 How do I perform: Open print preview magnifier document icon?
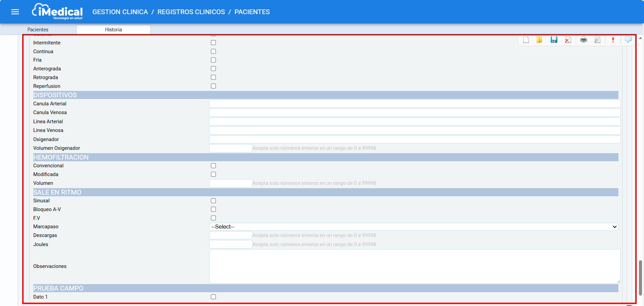point(597,40)
